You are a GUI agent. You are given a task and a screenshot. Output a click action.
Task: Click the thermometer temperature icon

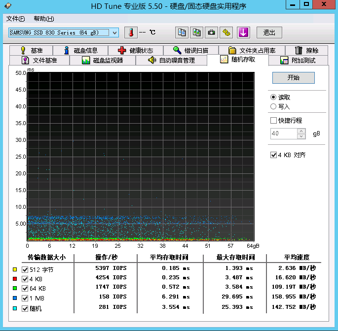[131, 33]
